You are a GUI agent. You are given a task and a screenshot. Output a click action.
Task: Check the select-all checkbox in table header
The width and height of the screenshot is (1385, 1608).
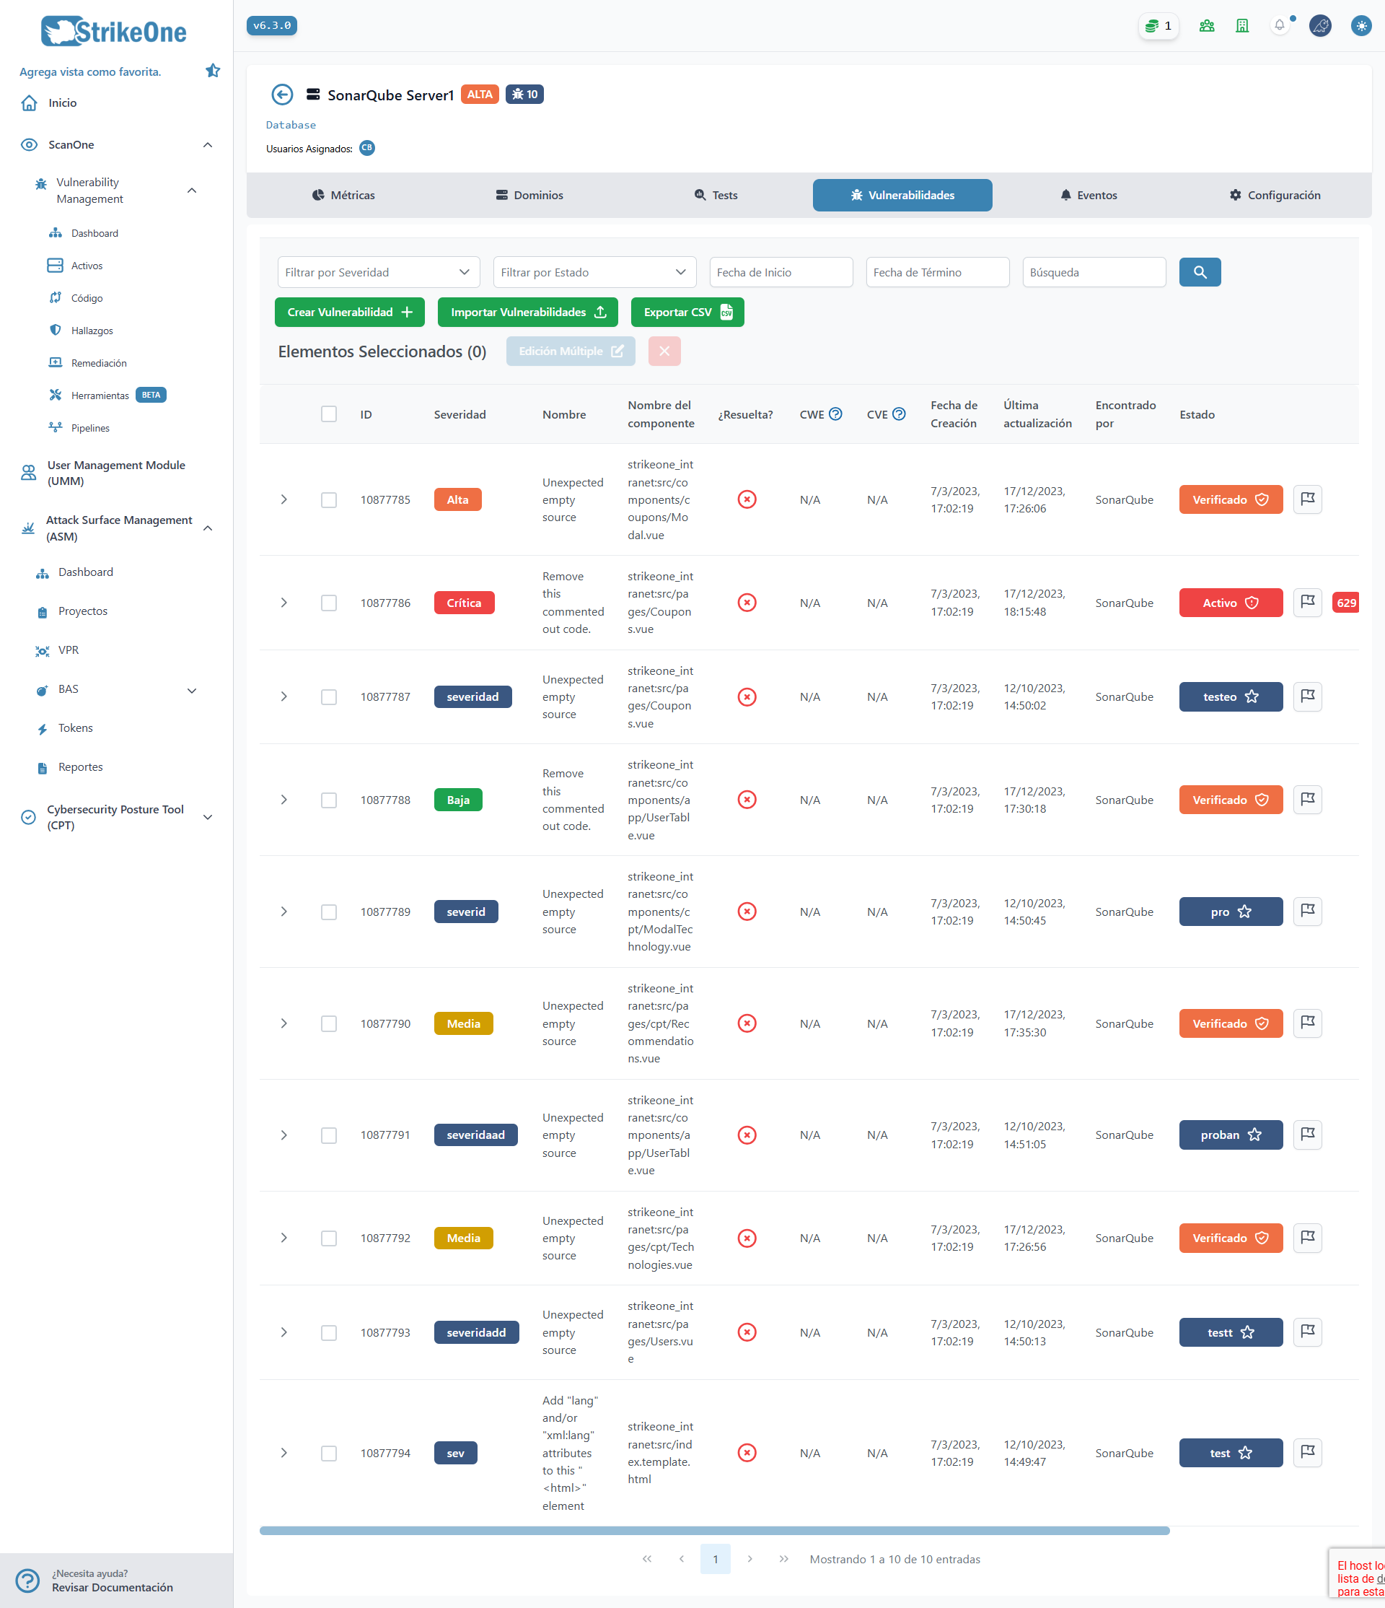[329, 414]
